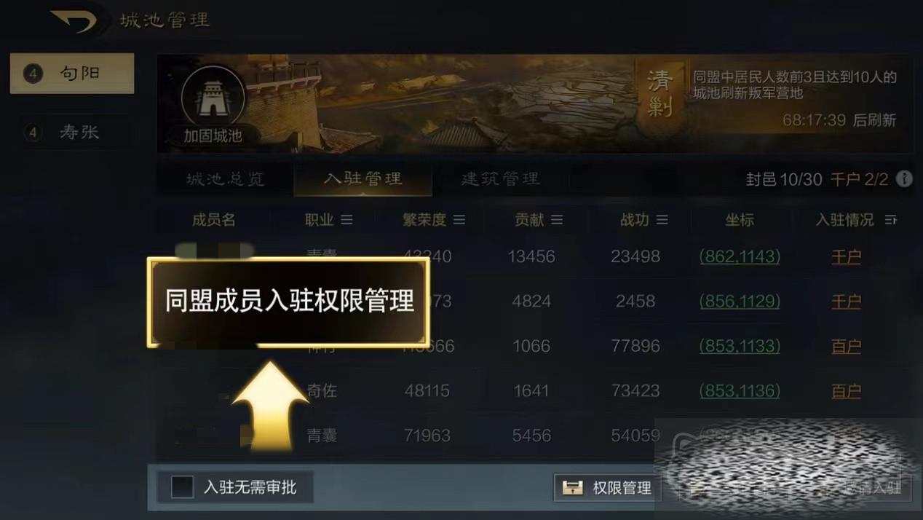This screenshot has height=520, width=923.
Task: Go back using the top-left arrow icon
Action: [x=74, y=20]
